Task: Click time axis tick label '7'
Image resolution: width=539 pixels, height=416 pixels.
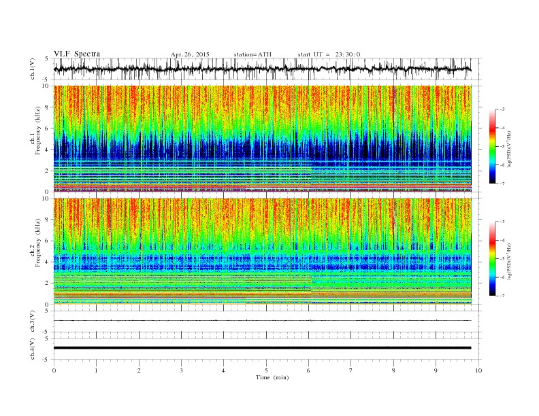Action: (x=351, y=370)
